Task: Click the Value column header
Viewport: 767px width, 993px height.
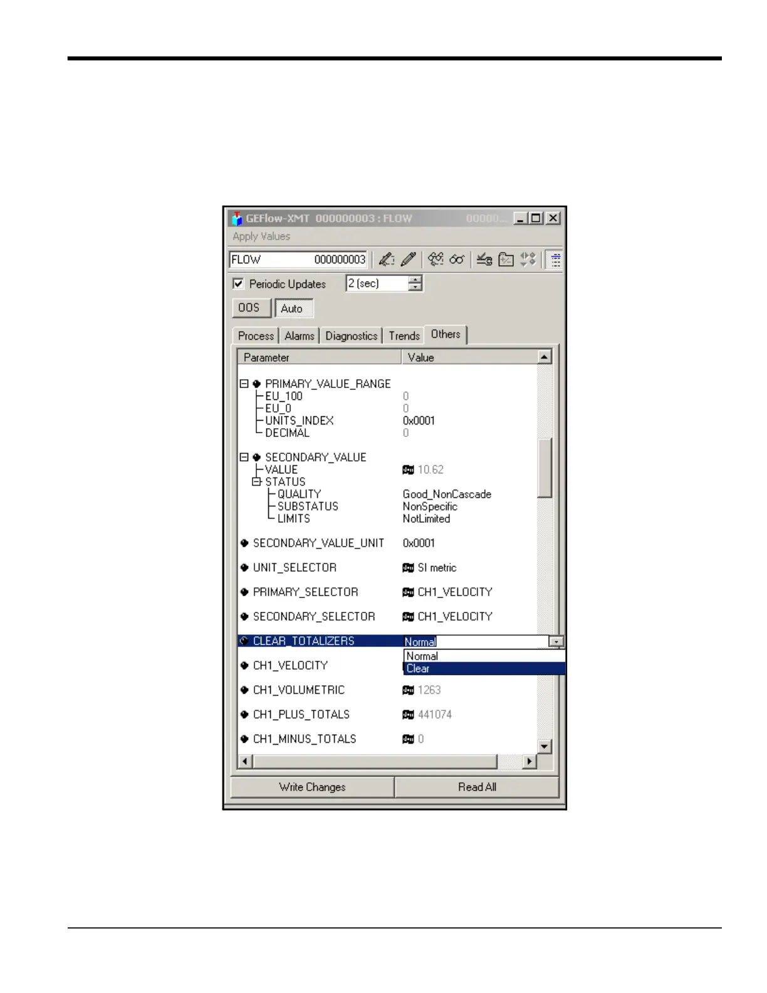Action: pos(469,357)
